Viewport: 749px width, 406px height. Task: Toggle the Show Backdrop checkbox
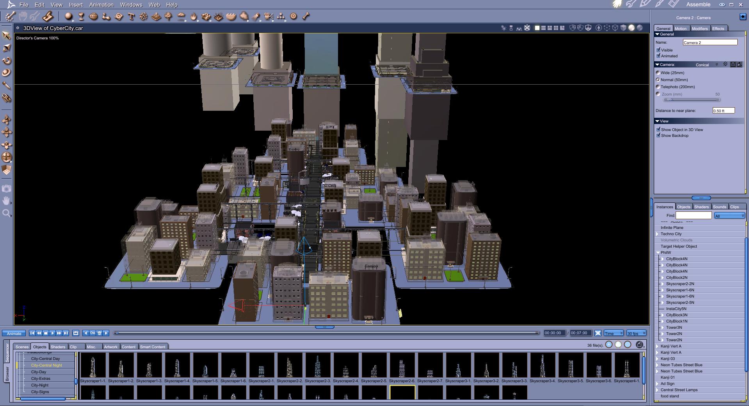(x=658, y=135)
